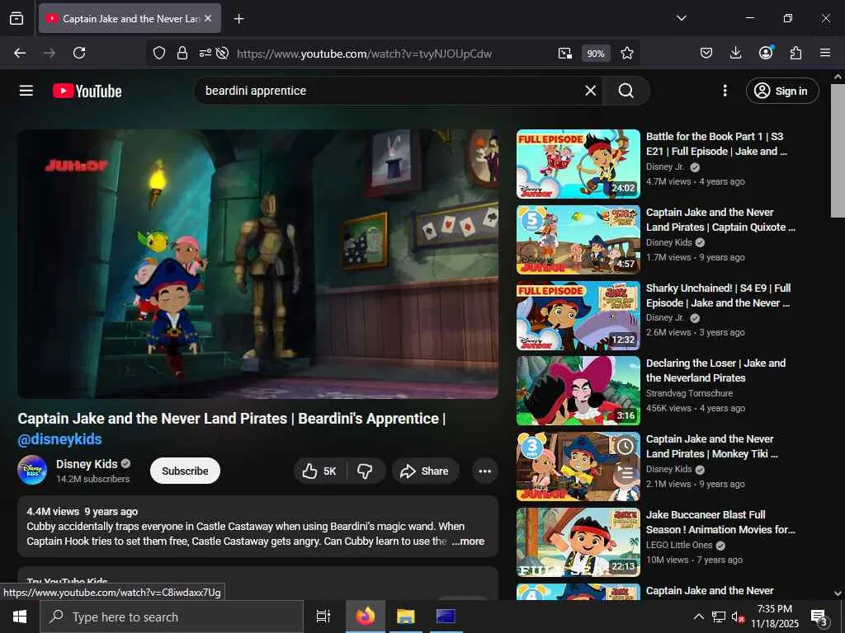Screen dimensions: 845x633
Task: Close the Captain Jake YouTube tab
Action: 208,18
